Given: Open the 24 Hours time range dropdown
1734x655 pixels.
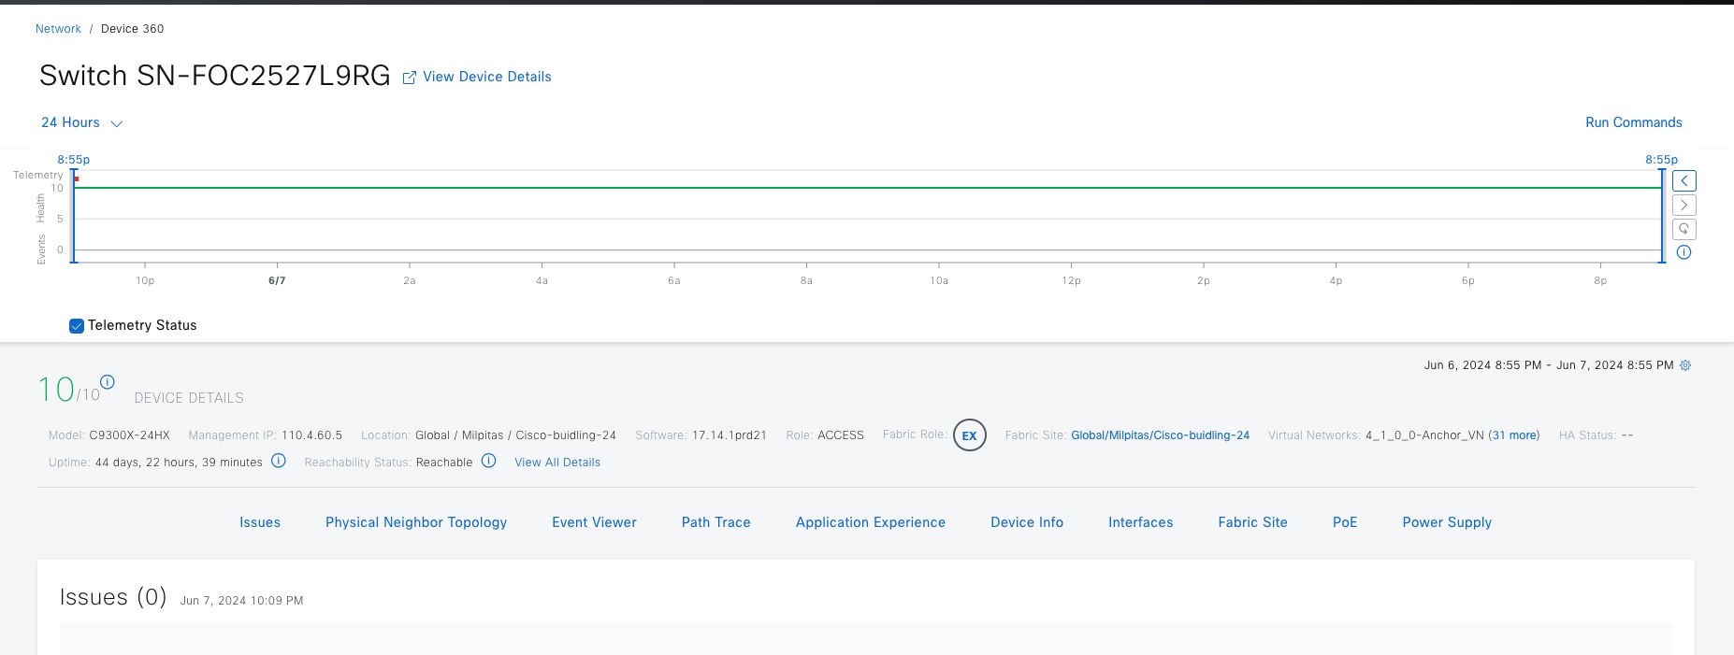Looking at the screenshot, I should point(81,122).
